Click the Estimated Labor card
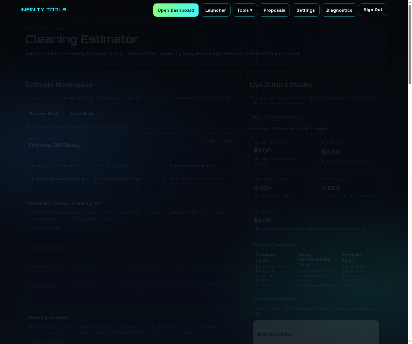This screenshot has height=344, width=412. click(x=282, y=188)
